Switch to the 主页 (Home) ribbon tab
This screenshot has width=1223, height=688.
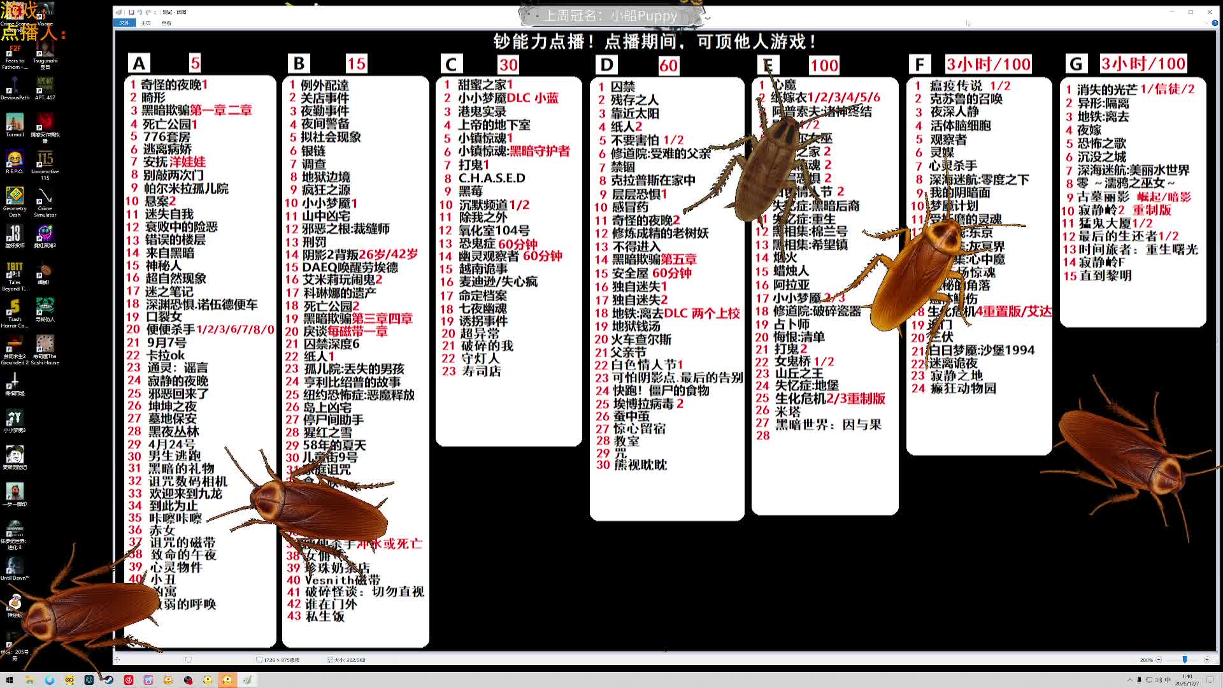[x=146, y=23]
